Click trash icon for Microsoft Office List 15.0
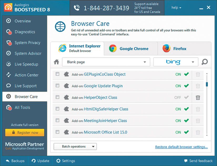Viewport: 217px width, 166px height. tap(198, 132)
